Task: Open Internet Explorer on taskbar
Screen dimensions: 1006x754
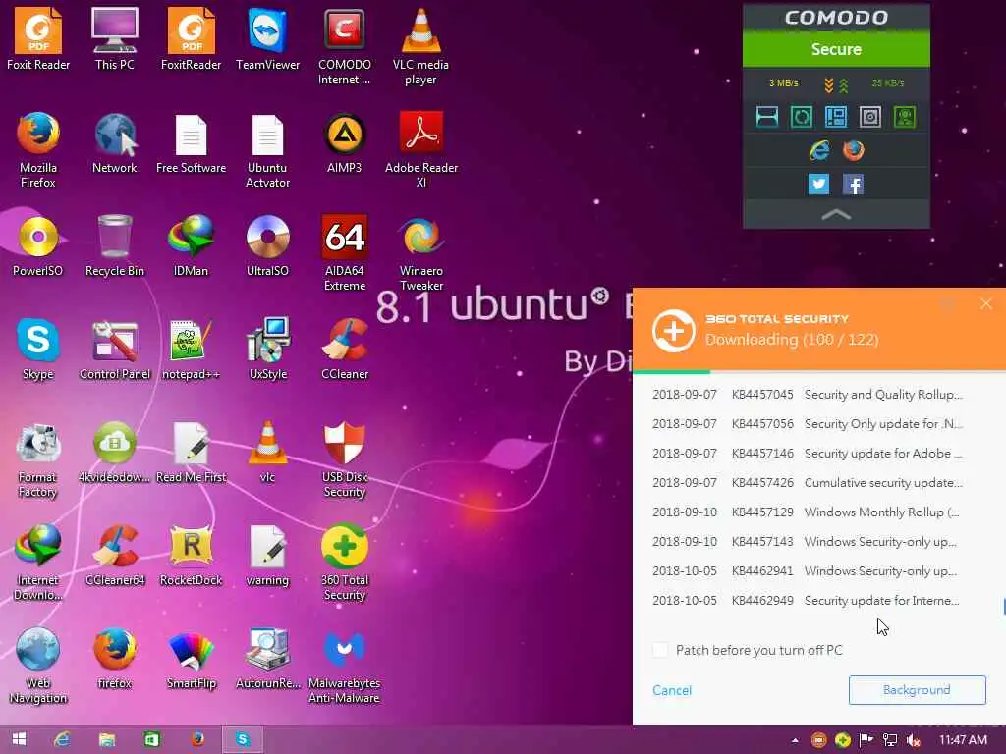Action: tap(62, 739)
